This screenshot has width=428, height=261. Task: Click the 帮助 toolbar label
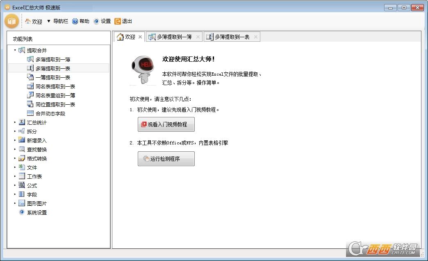point(84,21)
